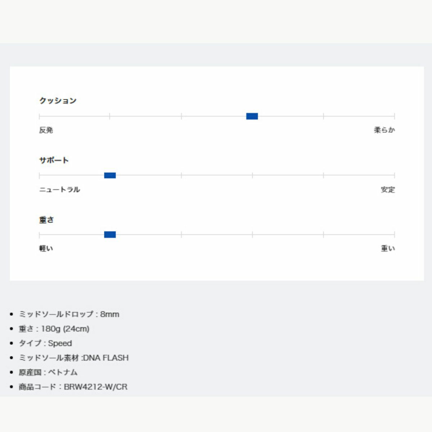Click the 柔らか label

click(x=384, y=130)
